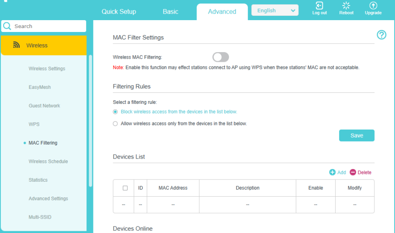
Task: Open help via the question mark icon
Action: (x=381, y=35)
